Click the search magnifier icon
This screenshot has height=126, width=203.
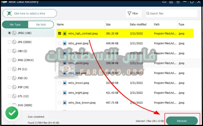click(148, 13)
